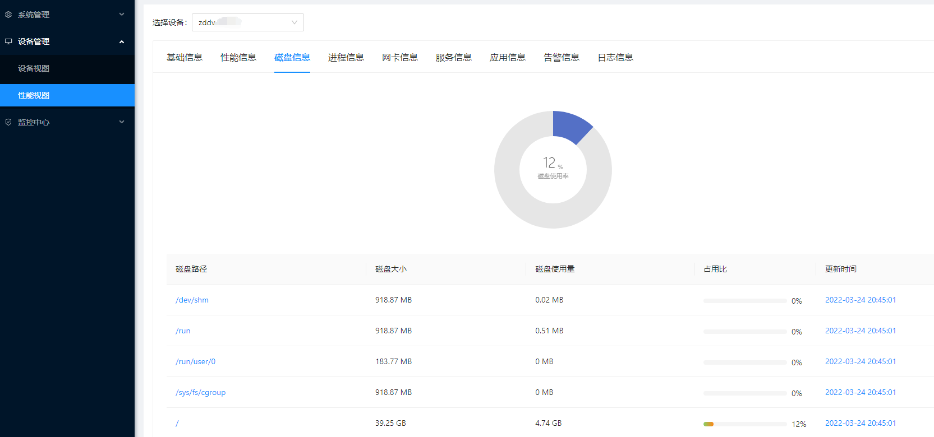The height and width of the screenshot is (437, 934).
Task: Click the /sys/fs/cgroup disk path link
Action: (200, 392)
